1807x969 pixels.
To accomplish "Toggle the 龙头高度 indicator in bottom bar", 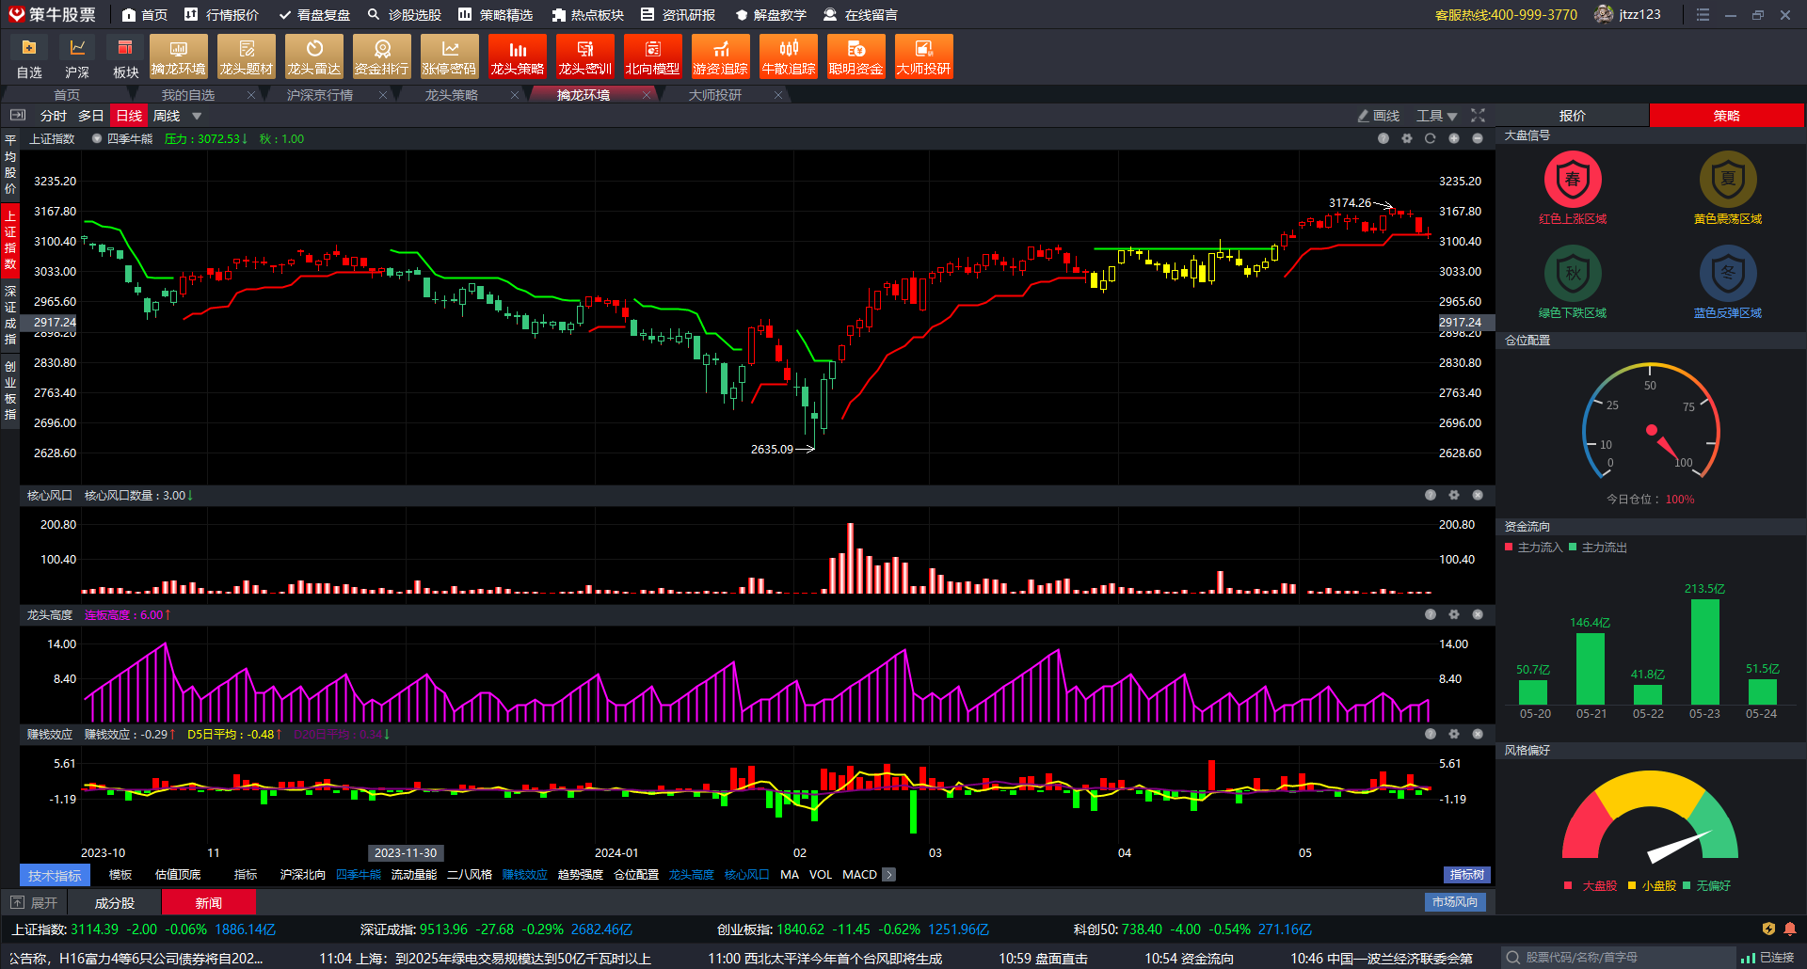I will tap(691, 875).
